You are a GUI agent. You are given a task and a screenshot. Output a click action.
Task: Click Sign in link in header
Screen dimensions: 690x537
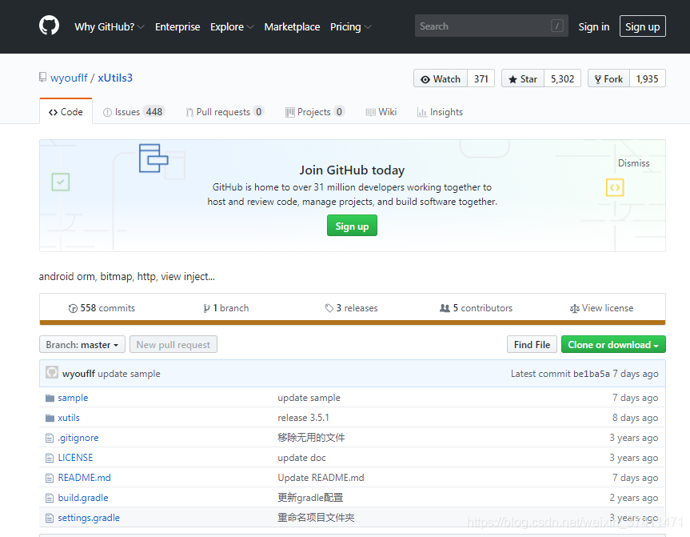tap(593, 27)
